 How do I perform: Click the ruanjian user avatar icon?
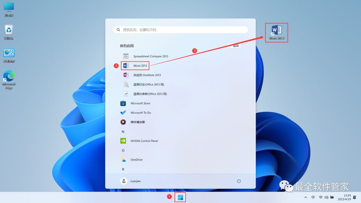[124, 181]
